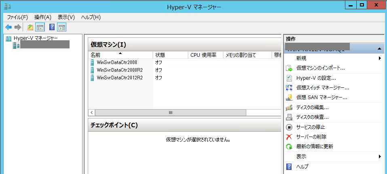
Task: Select Hyper-V マネージャー root tree node
Action: coord(36,38)
